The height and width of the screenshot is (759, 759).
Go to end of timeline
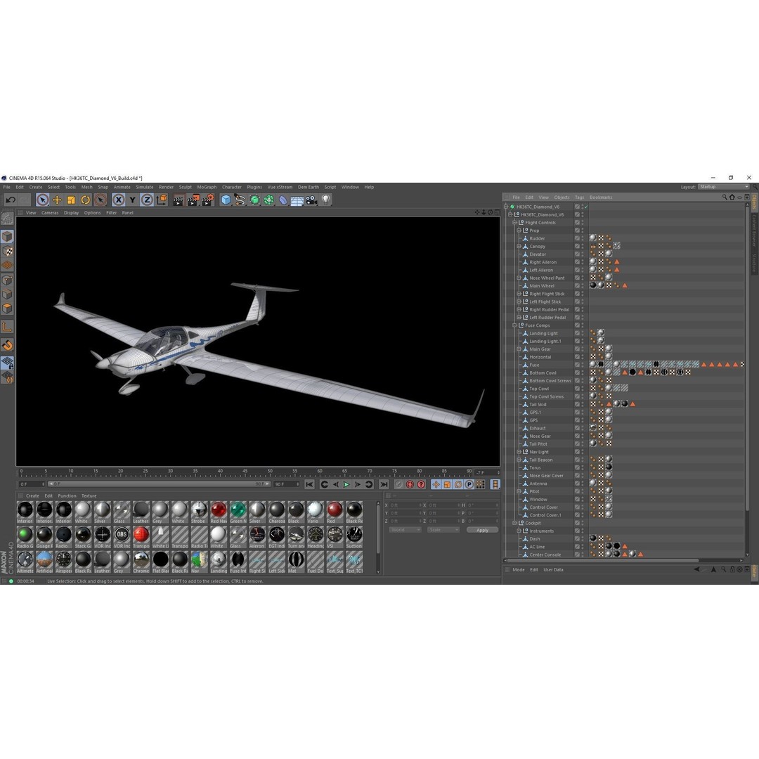click(384, 484)
